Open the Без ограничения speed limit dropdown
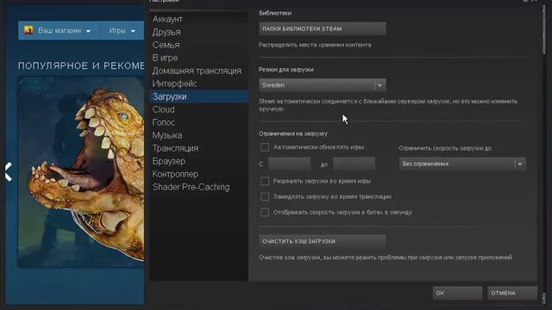 pos(462,164)
